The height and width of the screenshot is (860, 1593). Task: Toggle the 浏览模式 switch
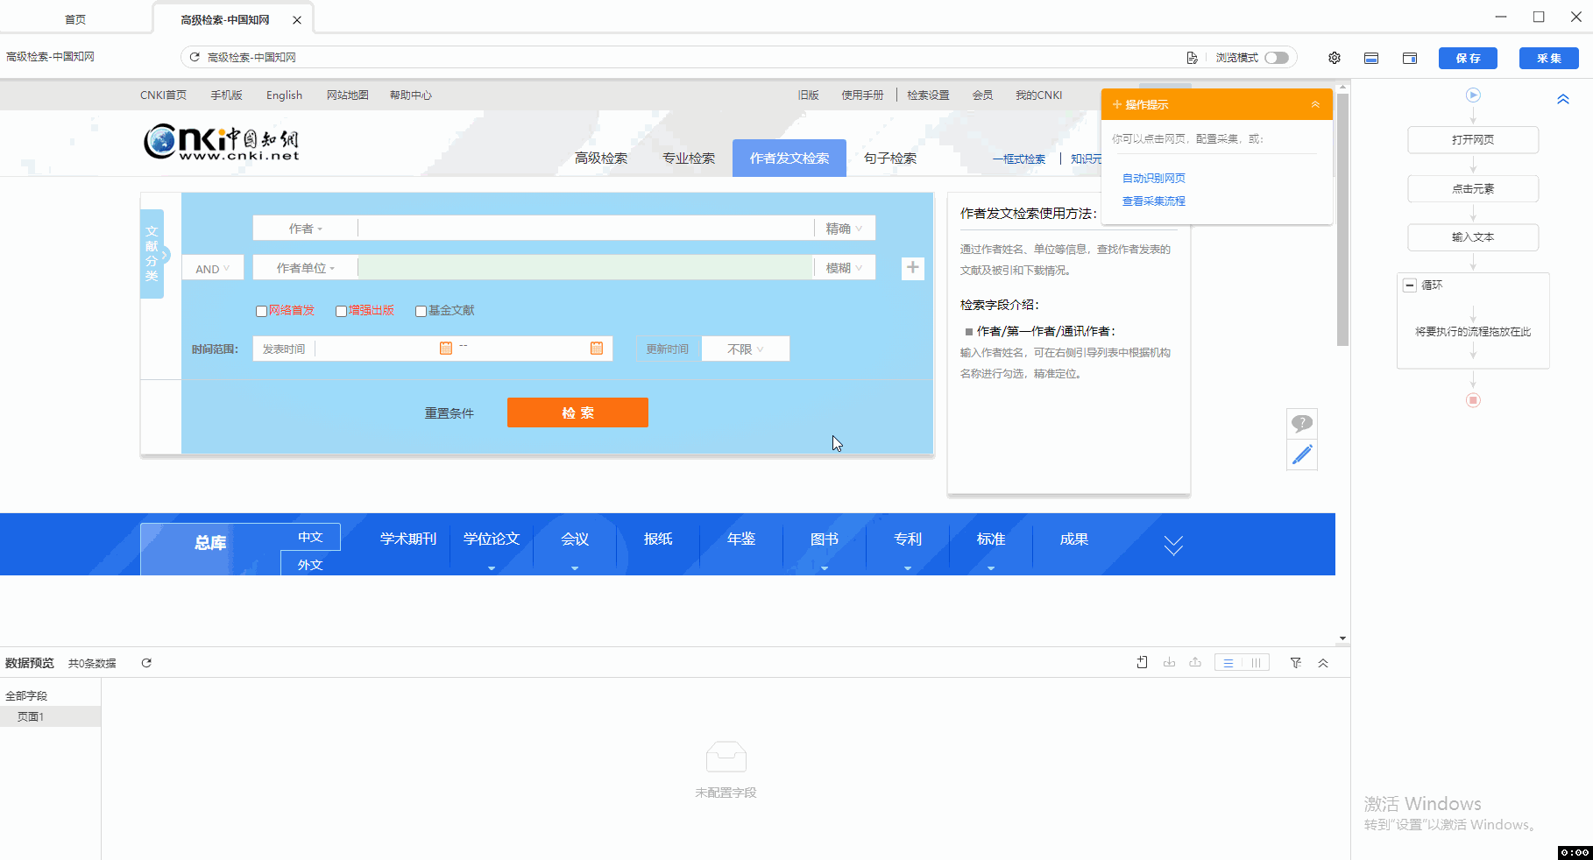point(1277,58)
